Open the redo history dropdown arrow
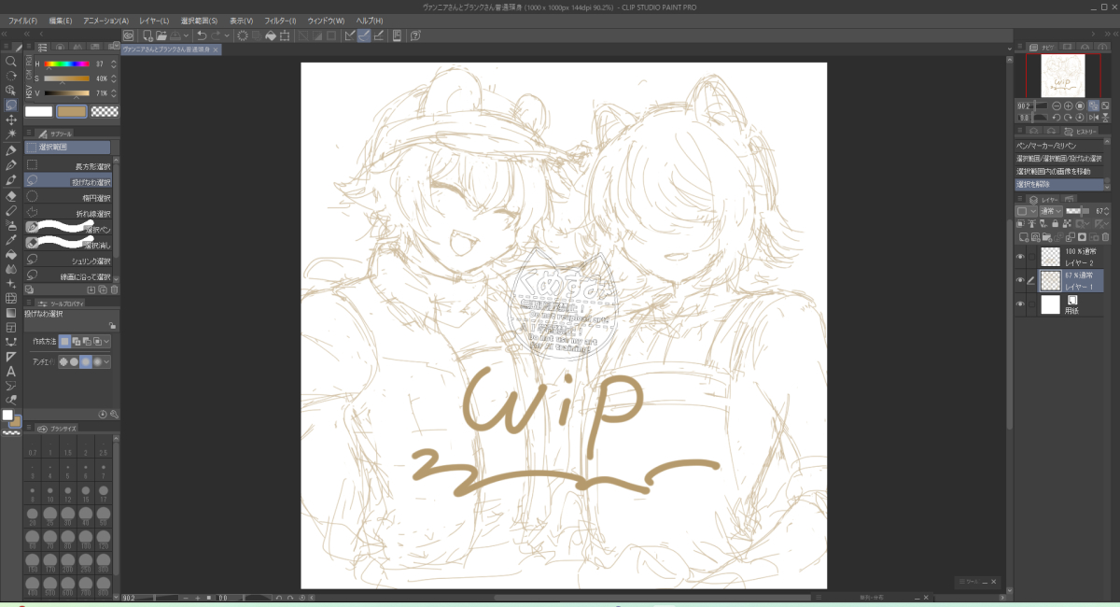The height and width of the screenshot is (607, 1120). click(x=227, y=35)
